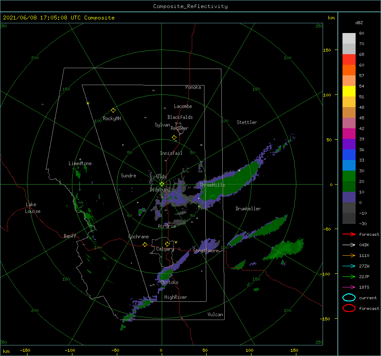
Task: Click the red forecast ellipse icon
Action: [x=349, y=308]
